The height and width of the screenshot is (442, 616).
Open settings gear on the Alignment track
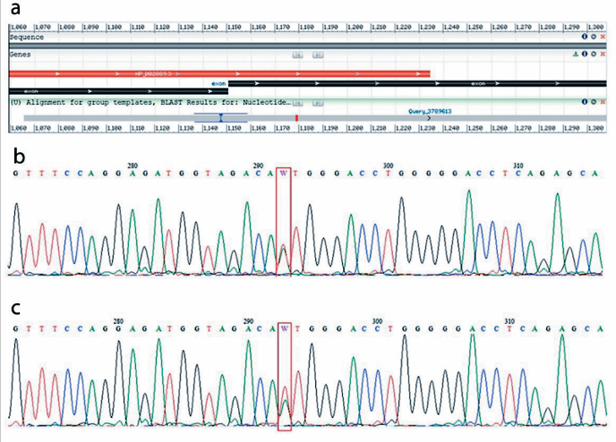coord(593,102)
